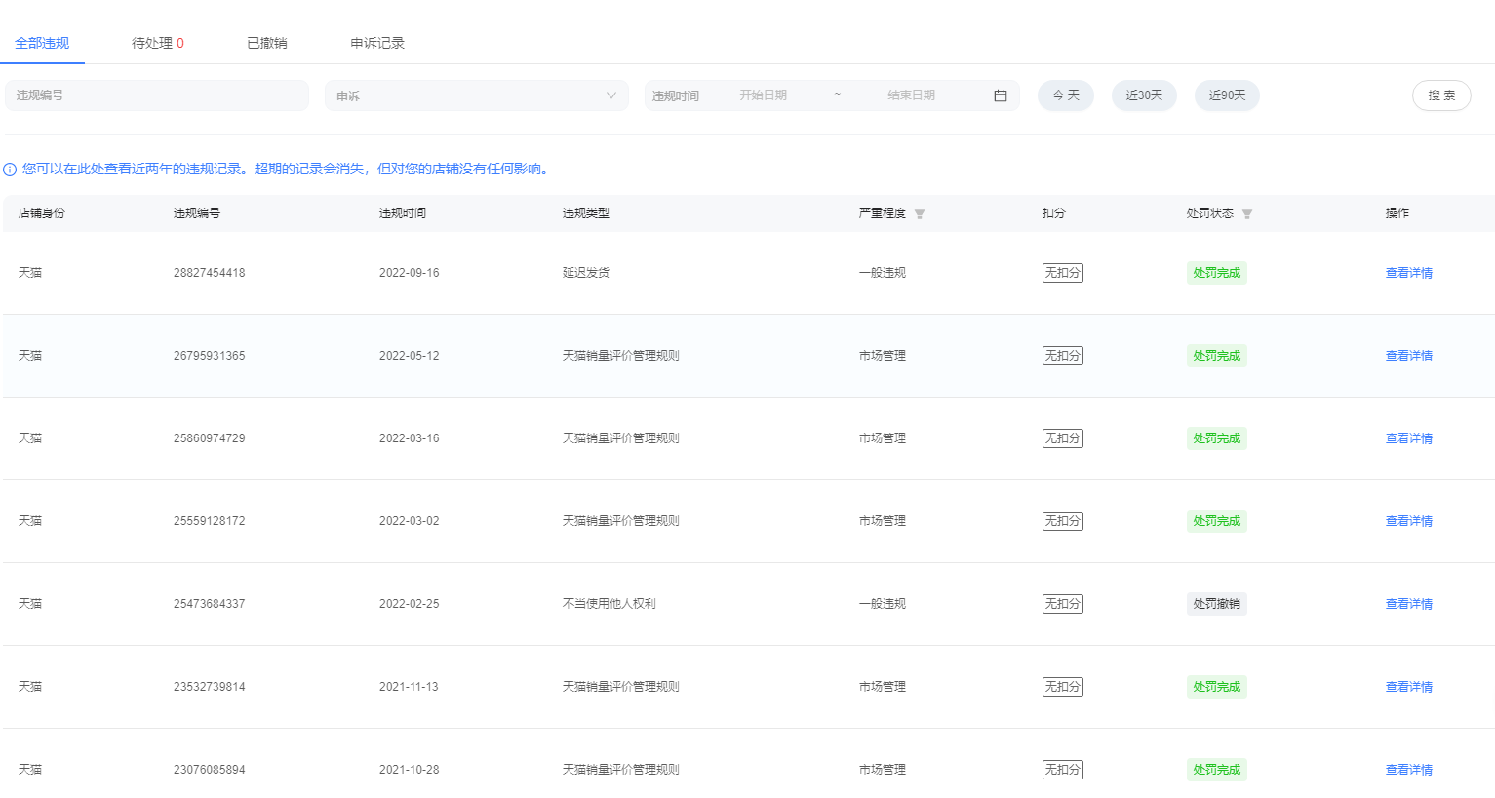Click violation type 延迟发货
This screenshot has height=798, width=1495.
pos(586,273)
